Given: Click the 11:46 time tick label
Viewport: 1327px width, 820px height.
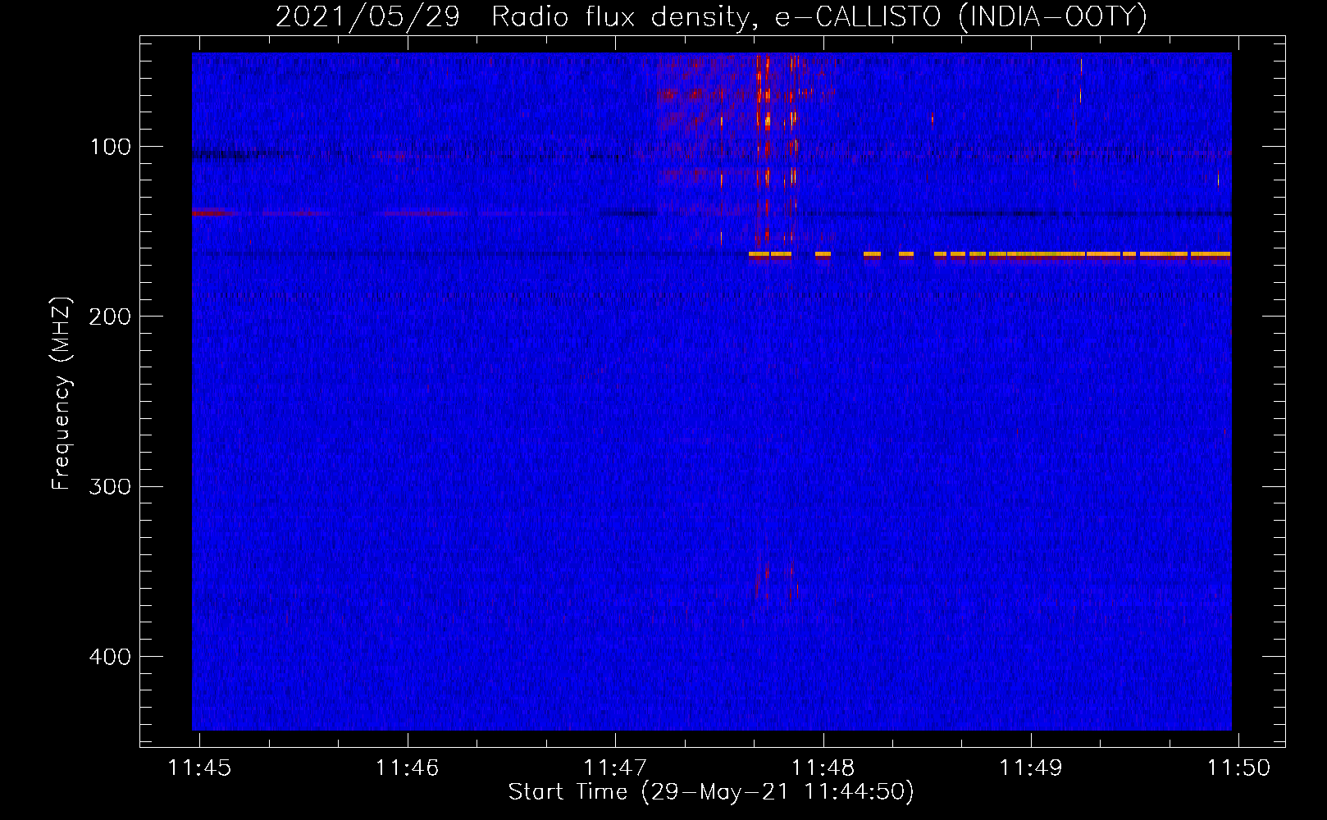Looking at the screenshot, I should click(408, 768).
